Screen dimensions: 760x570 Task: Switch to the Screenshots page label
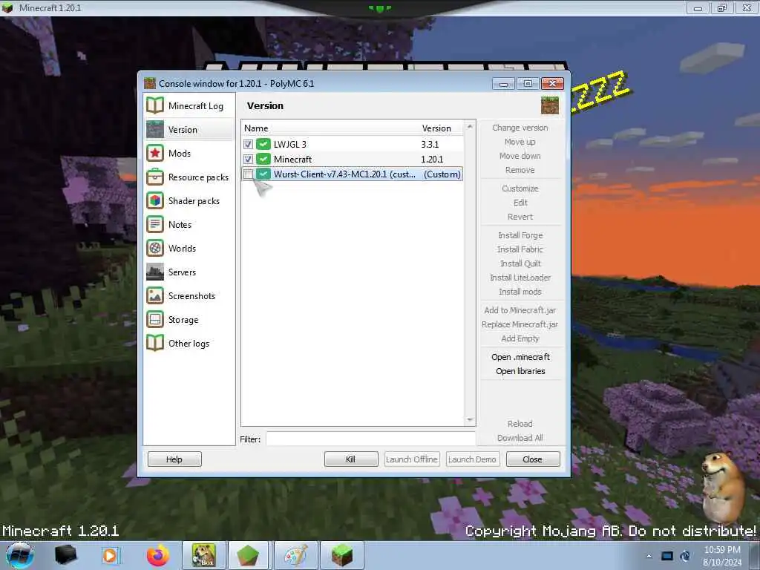coord(191,295)
